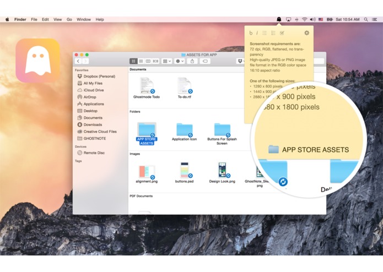
Task: Open Notification Center icon
Action: click(374, 19)
